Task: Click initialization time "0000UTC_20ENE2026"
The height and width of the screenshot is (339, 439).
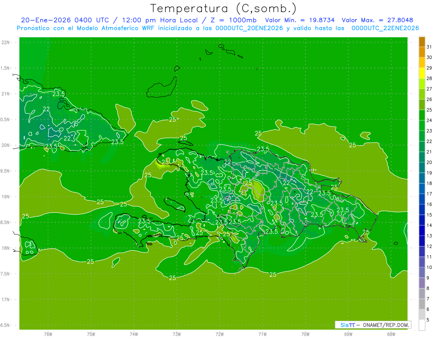Action: [249, 28]
